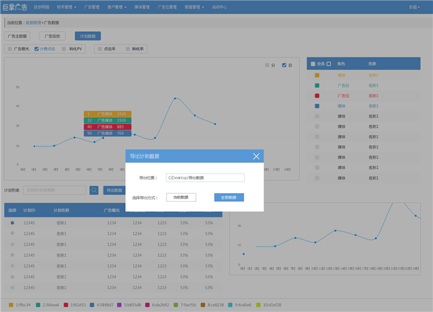Click the dialog title 导出计划数据
Viewport: 433px width, 312px height.
[144, 156]
